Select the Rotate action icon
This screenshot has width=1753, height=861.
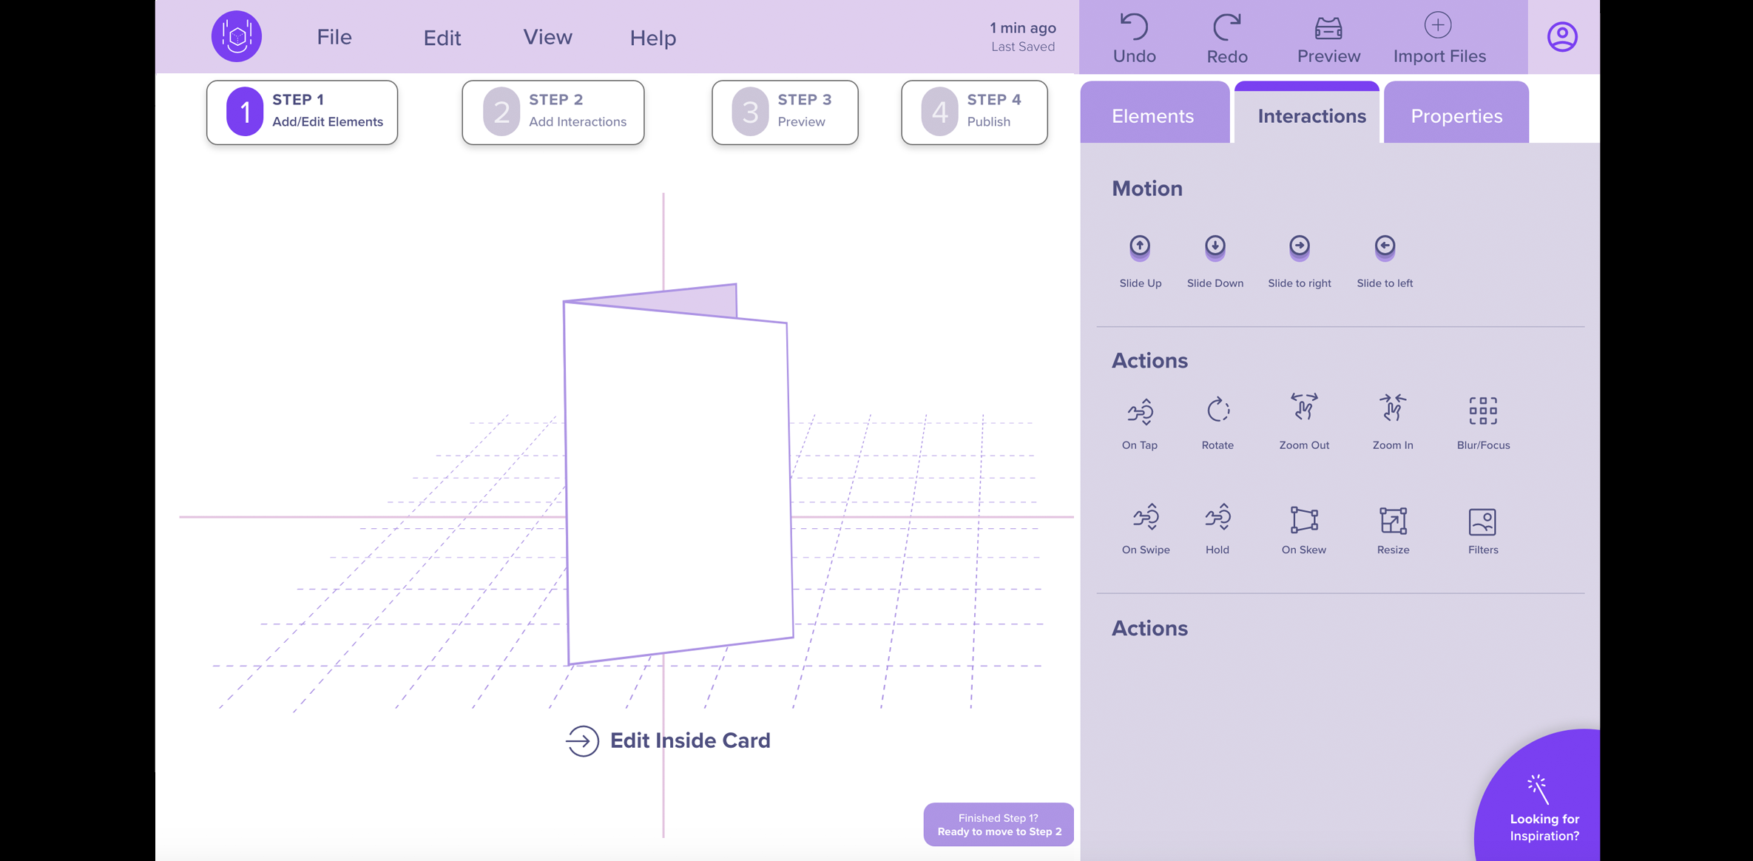pyautogui.click(x=1217, y=411)
